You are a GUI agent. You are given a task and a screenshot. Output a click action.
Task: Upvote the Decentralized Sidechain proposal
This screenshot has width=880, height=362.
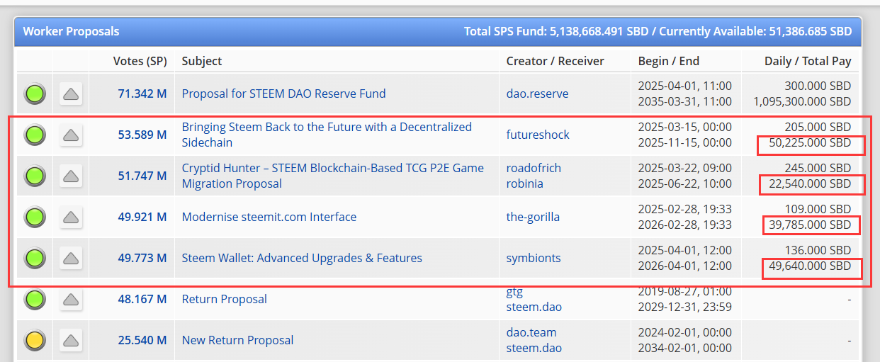[x=71, y=135]
